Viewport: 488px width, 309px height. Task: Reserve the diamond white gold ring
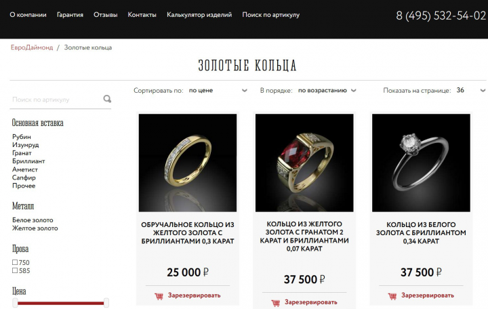click(x=428, y=295)
